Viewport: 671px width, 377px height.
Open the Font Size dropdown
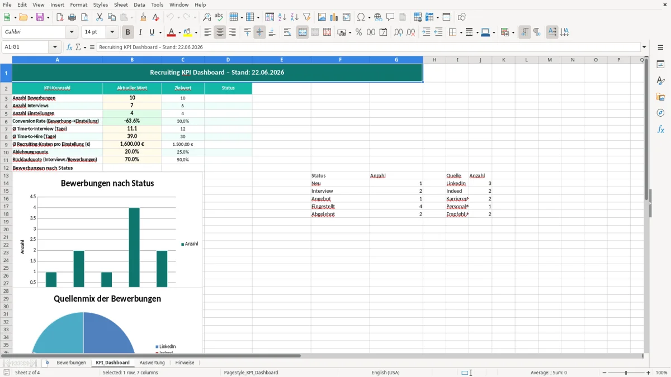pos(112,32)
